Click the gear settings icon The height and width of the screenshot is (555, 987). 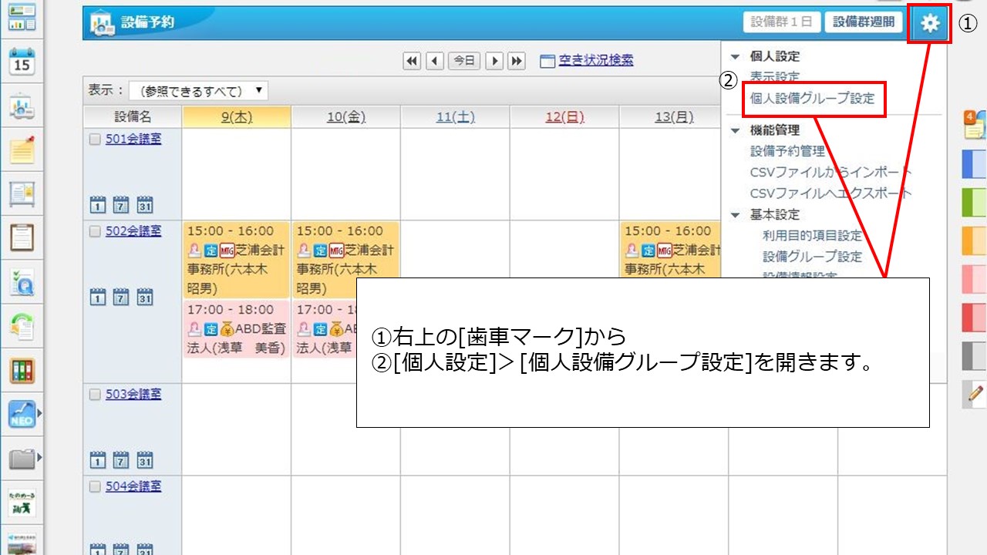pyautogui.click(x=930, y=23)
